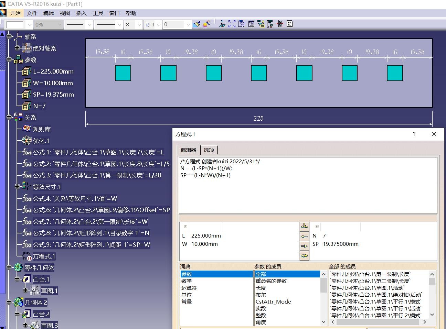Click the right arrow move button

click(x=304, y=246)
